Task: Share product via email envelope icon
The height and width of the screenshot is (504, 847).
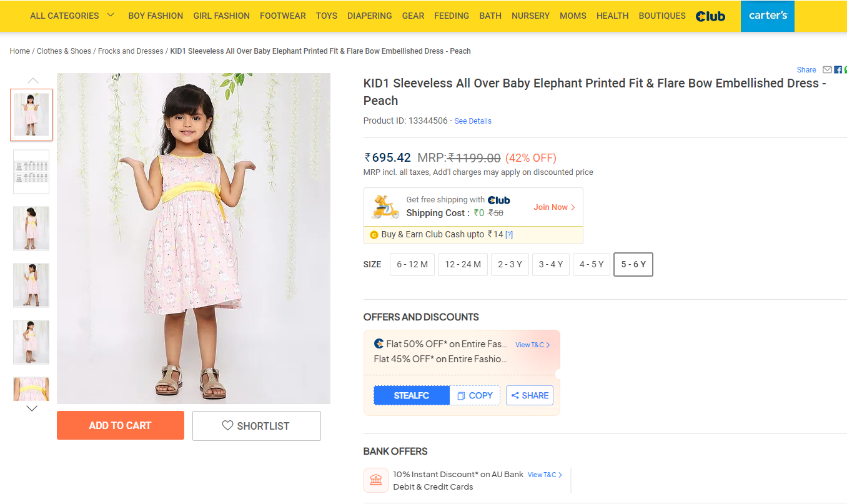Action: (x=827, y=70)
